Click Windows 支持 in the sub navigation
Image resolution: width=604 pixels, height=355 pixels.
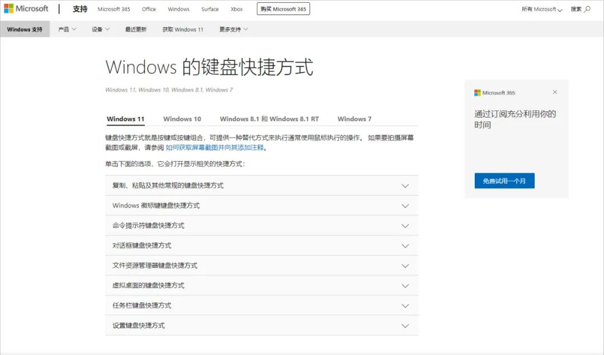(25, 29)
